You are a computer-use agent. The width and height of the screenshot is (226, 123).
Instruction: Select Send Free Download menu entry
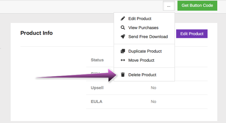pyautogui.click(x=144, y=37)
